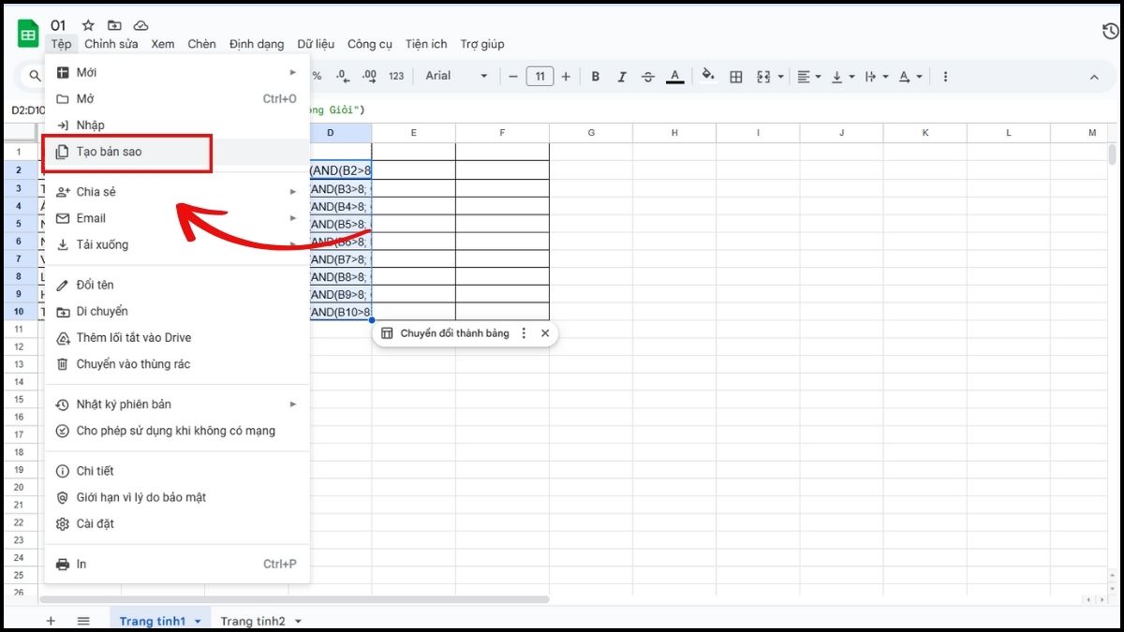The height and width of the screenshot is (632, 1124).
Task: Select the merge cells icon
Action: pyautogui.click(x=764, y=76)
